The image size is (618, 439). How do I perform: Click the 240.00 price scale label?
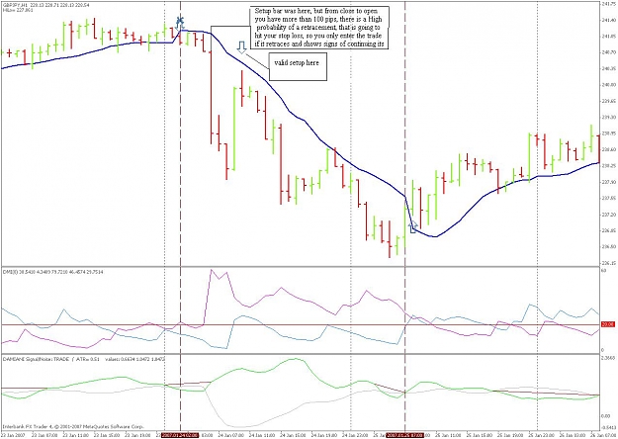tap(608, 84)
